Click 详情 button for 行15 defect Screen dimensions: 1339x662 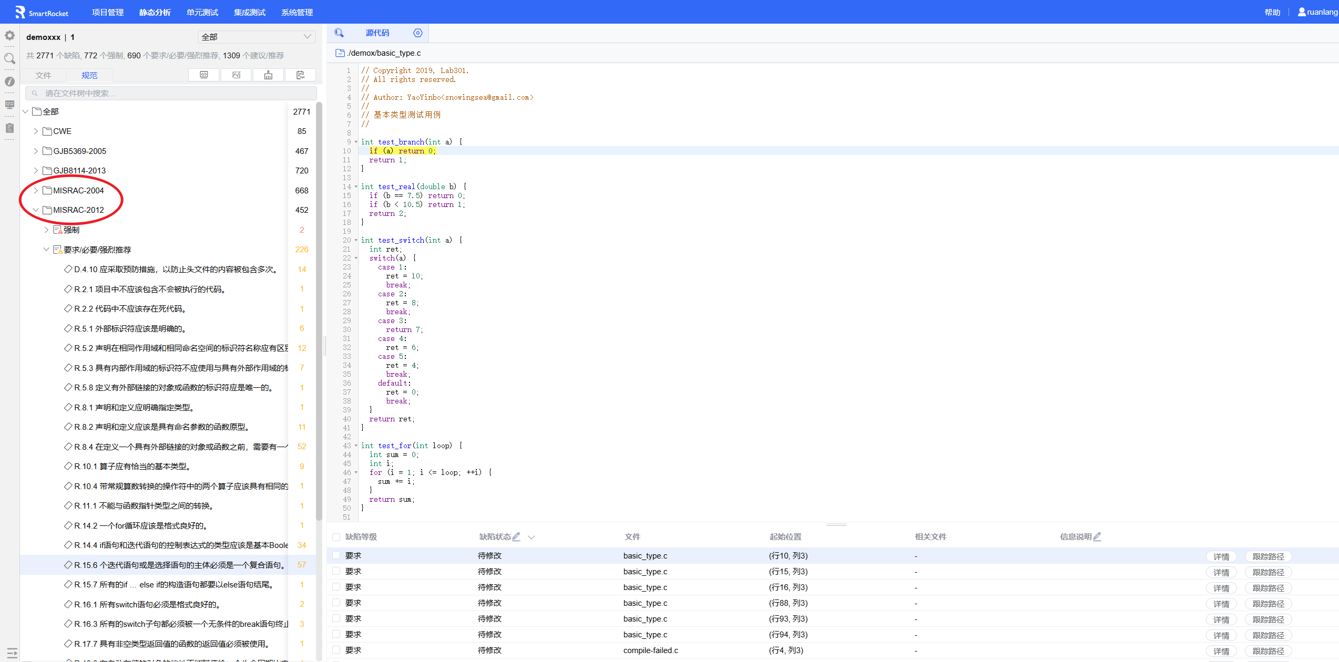point(1221,572)
